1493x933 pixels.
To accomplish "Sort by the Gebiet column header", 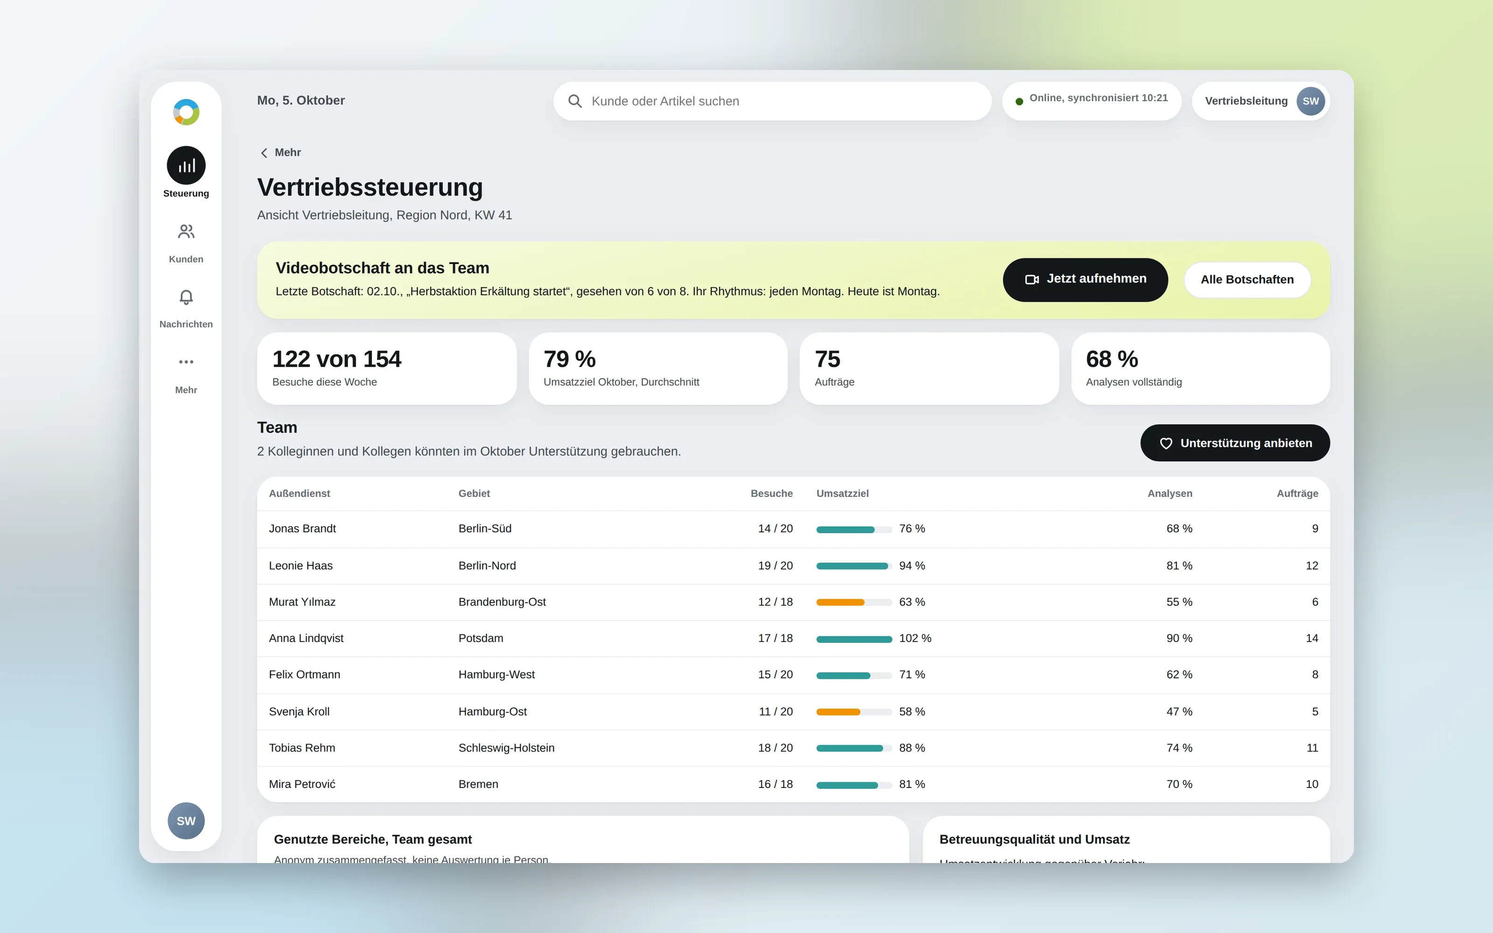I will click(474, 494).
